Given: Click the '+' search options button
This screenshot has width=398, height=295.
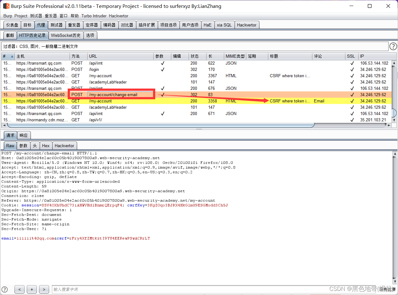Looking at the screenshot, I should click(x=31, y=289).
